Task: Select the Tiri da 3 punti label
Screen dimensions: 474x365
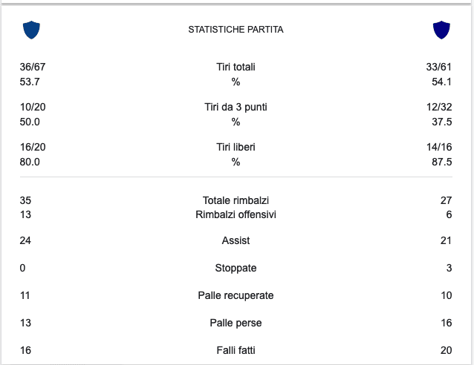Action: 236,107
